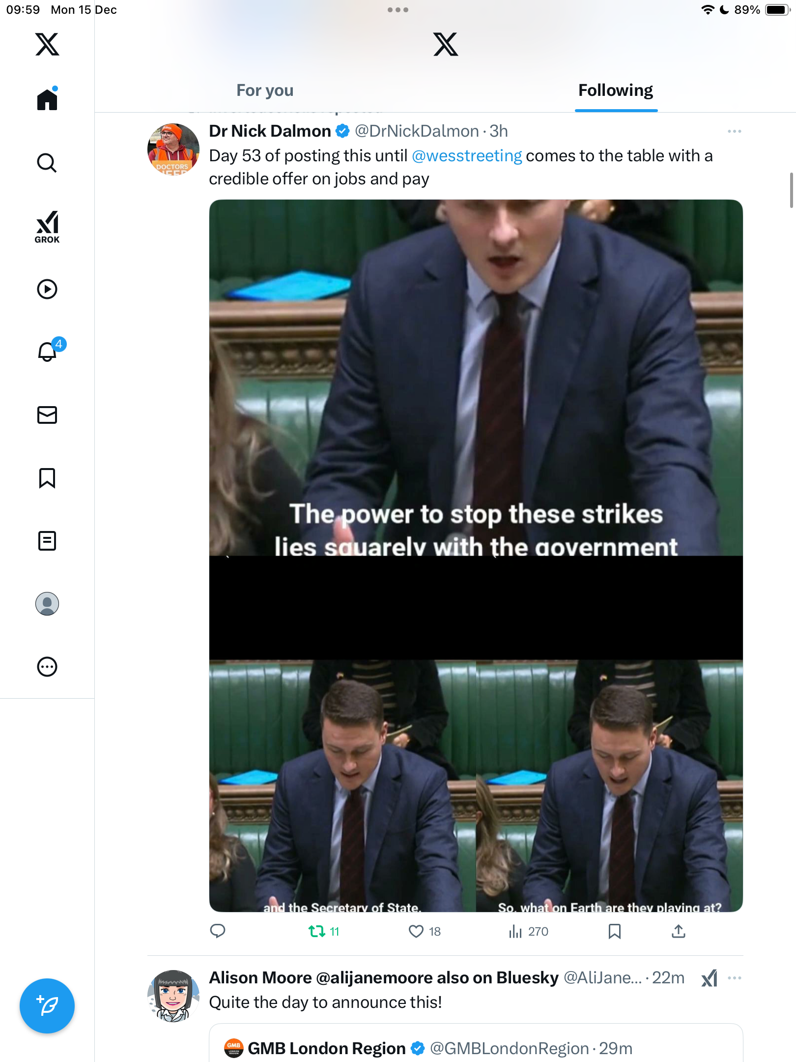Open the video play icon in sidebar

[47, 289]
